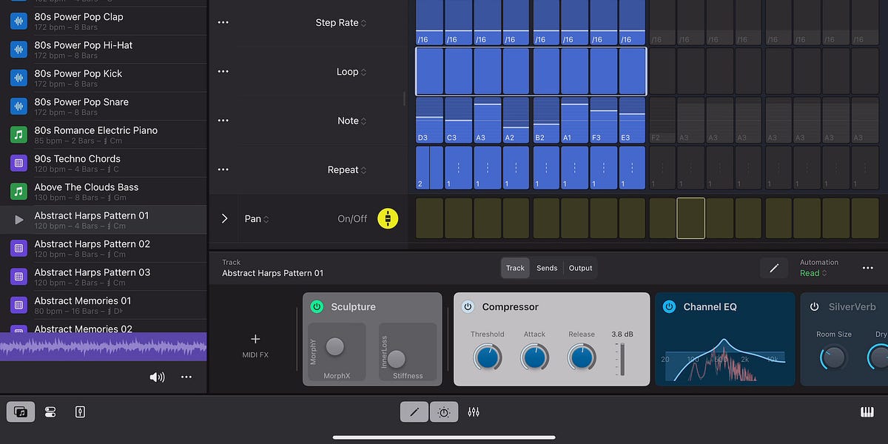Open the browser preview more options ellipsis
This screenshot has width=888, height=444.
(x=186, y=377)
